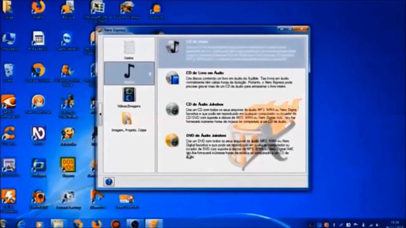406x228 pixels.
Task: Select the orange eye desktop shortcut
Action: (8, 106)
